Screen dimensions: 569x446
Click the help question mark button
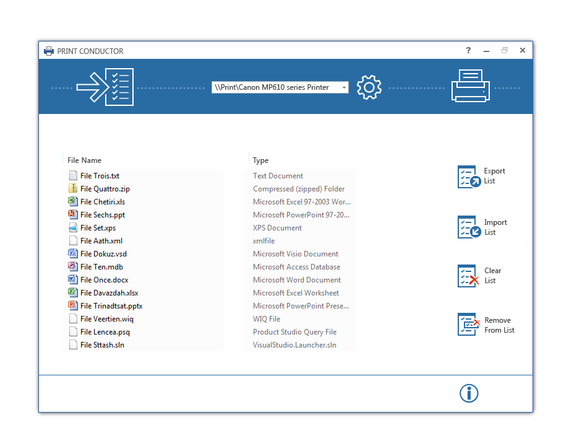(468, 50)
